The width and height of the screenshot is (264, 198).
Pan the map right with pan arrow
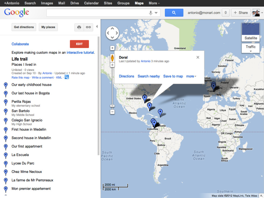[117, 33]
